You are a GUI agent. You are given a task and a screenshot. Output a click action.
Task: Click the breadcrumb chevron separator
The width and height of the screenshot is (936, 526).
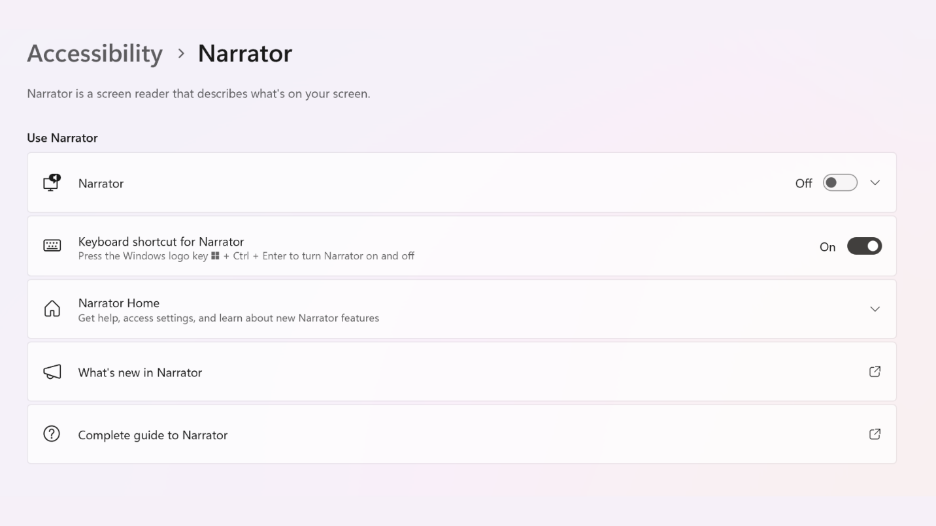(x=181, y=54)
